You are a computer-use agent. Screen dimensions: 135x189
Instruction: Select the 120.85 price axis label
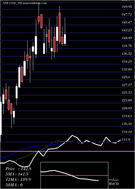127,108
